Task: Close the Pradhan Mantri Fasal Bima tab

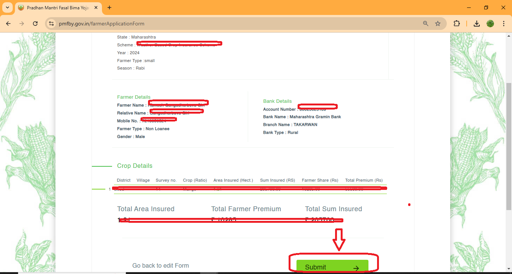Action: pos(96,7)
